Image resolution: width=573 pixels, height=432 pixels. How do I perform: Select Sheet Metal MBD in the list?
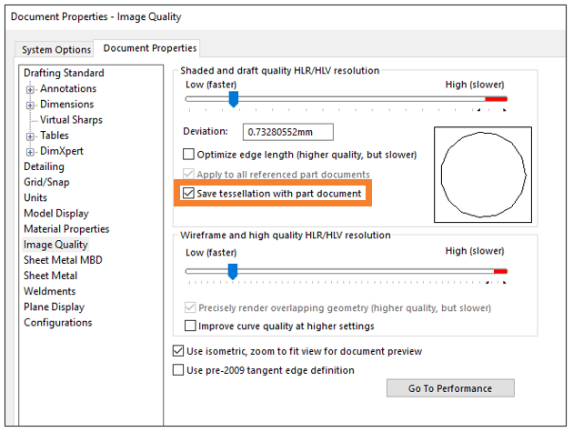pos(63,260)
